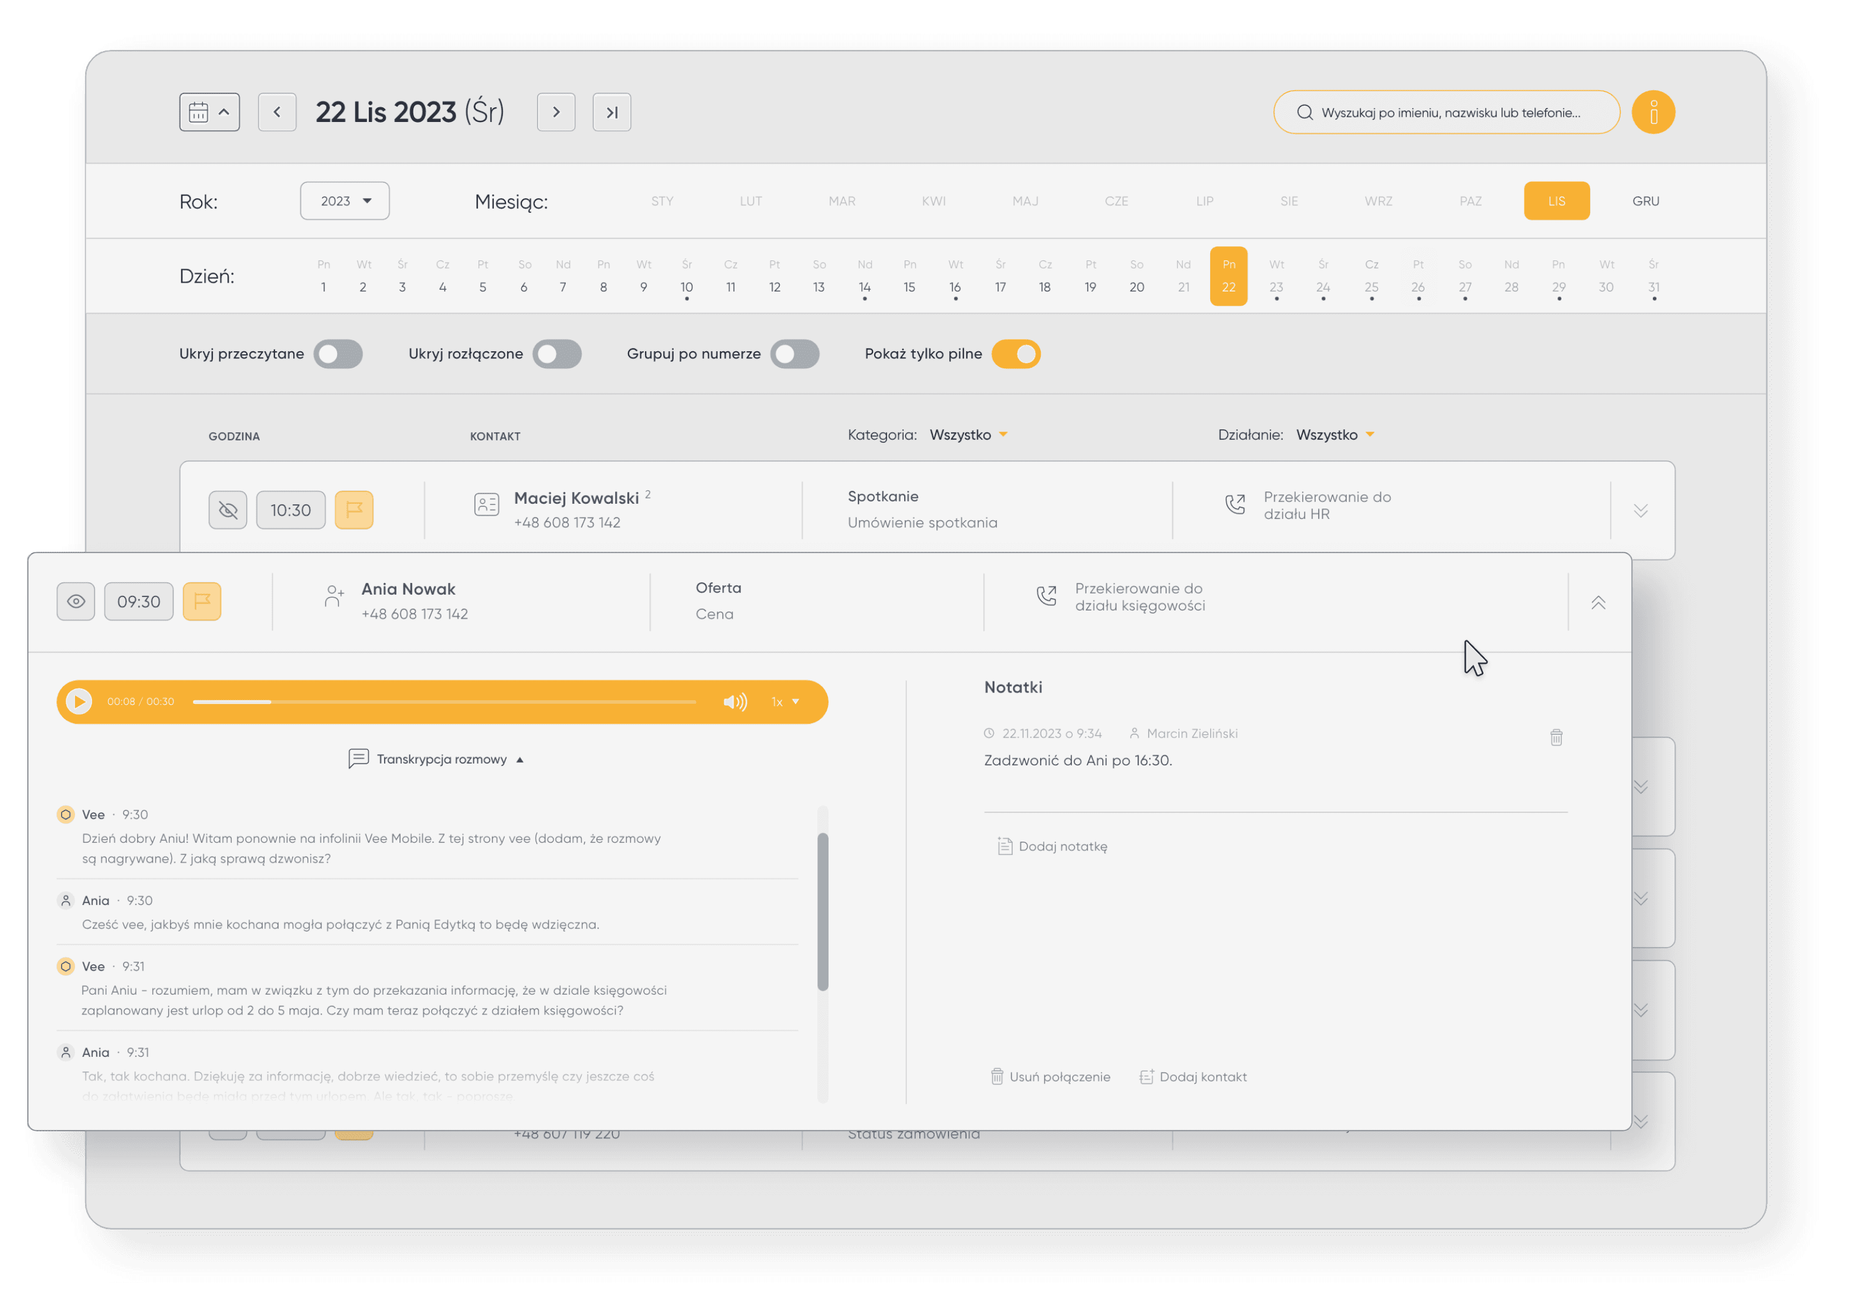Viewport: 1854px width, 1316px height.
Task: Click call-forward icon for HR redirect
Action: (x=1234, y=504)
